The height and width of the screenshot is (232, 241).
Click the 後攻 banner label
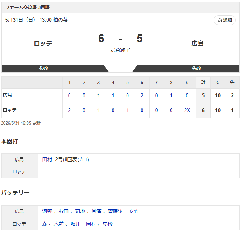(x=44, y=69)
